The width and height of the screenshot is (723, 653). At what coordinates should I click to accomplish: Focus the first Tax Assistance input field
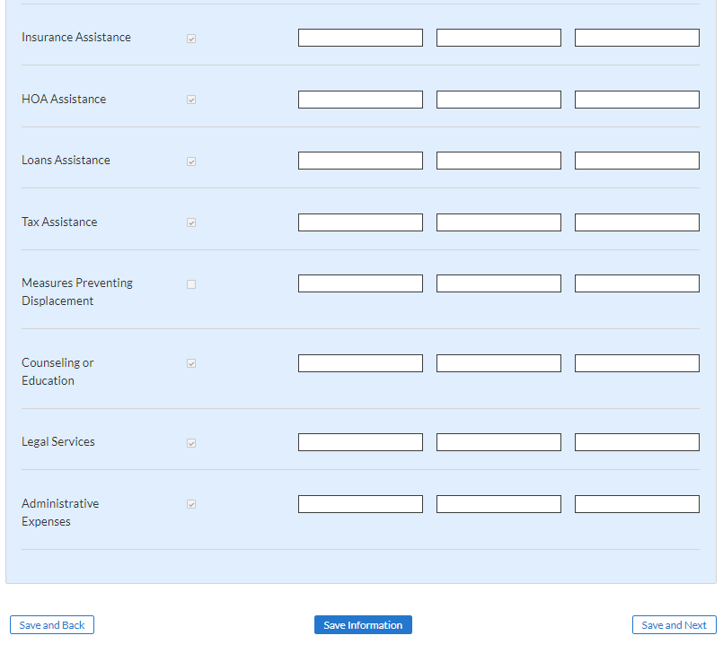tap(360, 222)
